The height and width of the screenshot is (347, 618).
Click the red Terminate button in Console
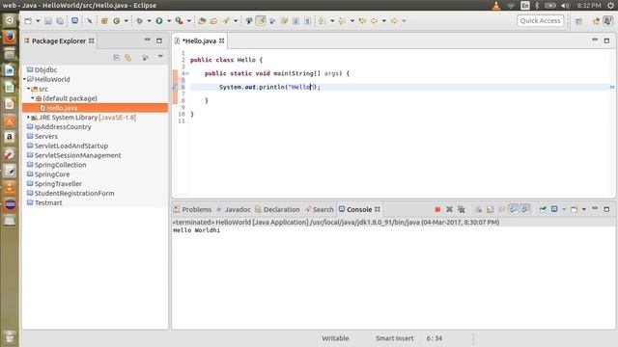tap(437, 210)
